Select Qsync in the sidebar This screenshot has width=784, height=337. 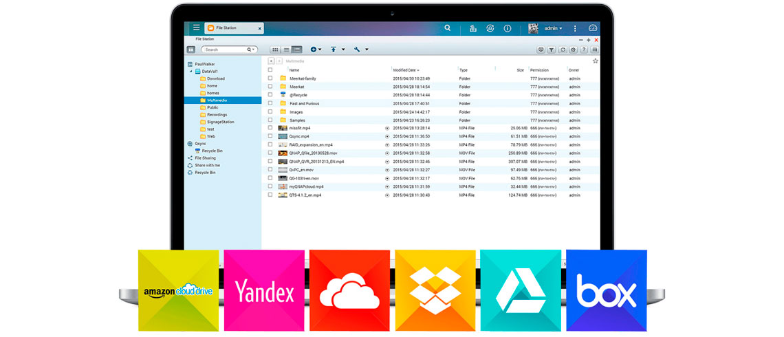pos(197,144)
